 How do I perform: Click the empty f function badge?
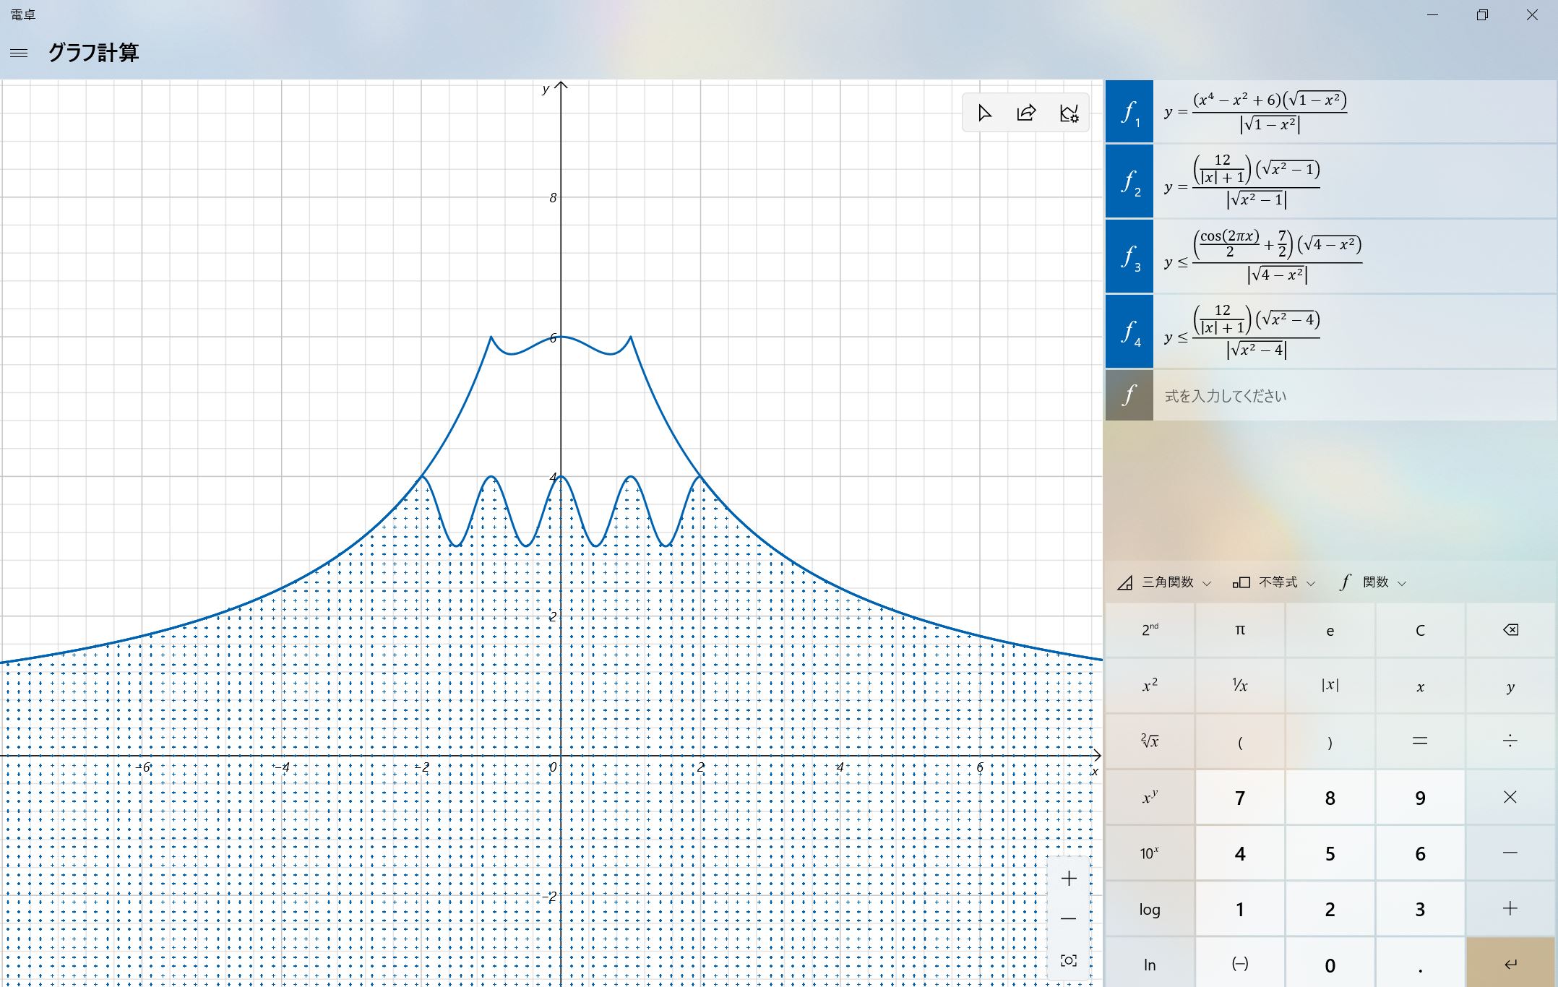pyautogui.click(x=1129, y=395)
